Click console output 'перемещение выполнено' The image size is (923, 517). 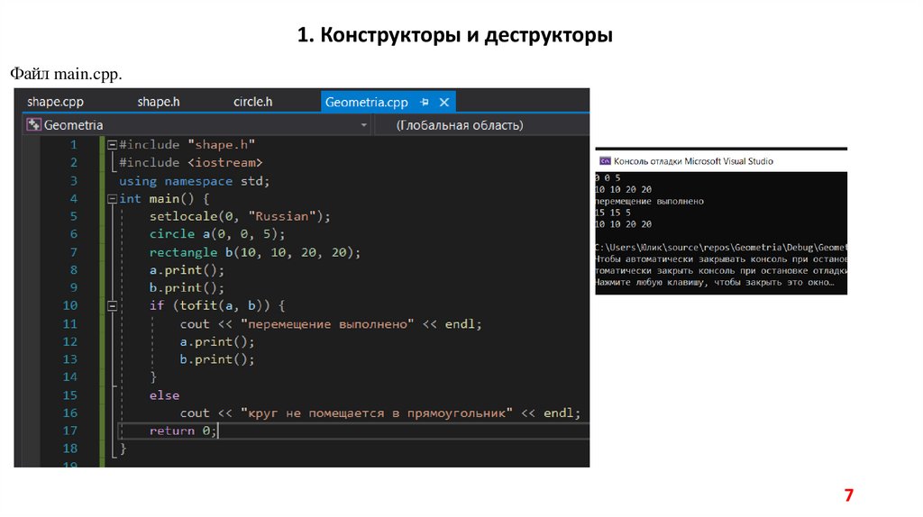point(649,201)
